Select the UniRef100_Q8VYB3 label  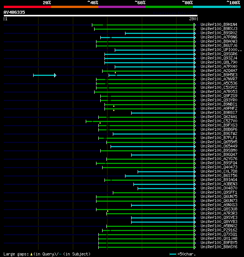tap(219, 222)
